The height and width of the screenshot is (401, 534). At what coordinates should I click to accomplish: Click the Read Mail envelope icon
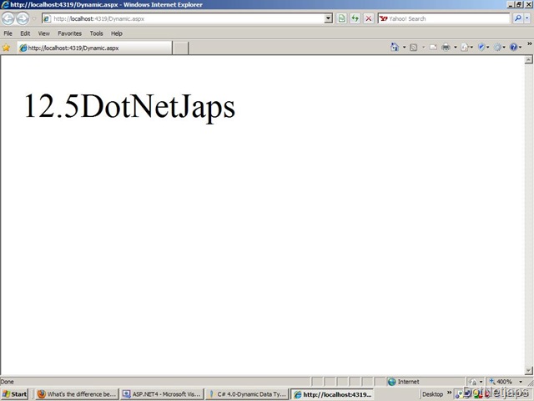(x=433, y=48)
